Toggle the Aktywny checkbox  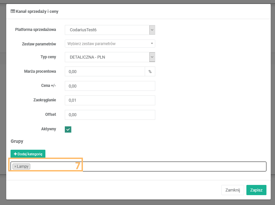(68, 130)
